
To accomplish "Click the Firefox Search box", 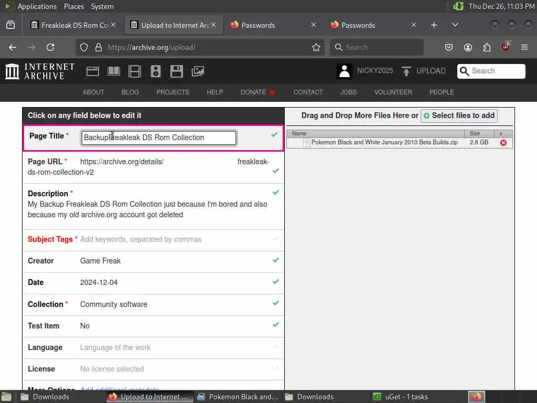I will point(377,47).
